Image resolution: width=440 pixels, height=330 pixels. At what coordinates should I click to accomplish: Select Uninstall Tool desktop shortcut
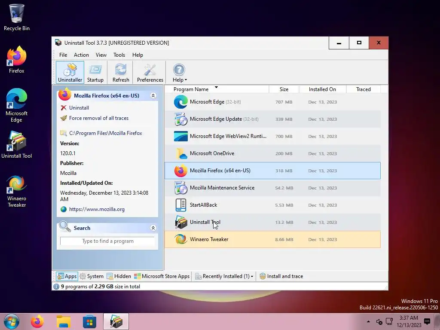pos(17,145)
